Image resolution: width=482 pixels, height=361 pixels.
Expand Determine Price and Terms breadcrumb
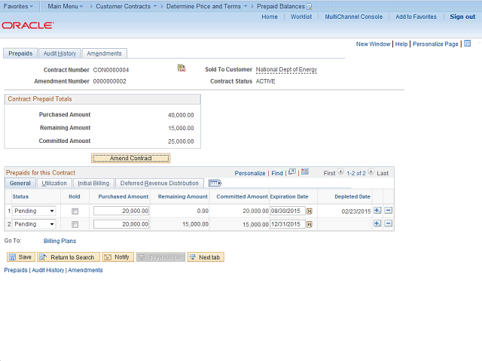tap(206, 6)
